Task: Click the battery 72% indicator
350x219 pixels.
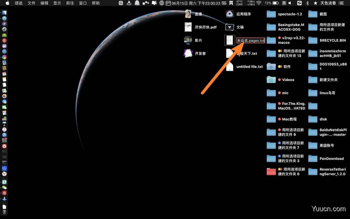Action: (272, 3)
